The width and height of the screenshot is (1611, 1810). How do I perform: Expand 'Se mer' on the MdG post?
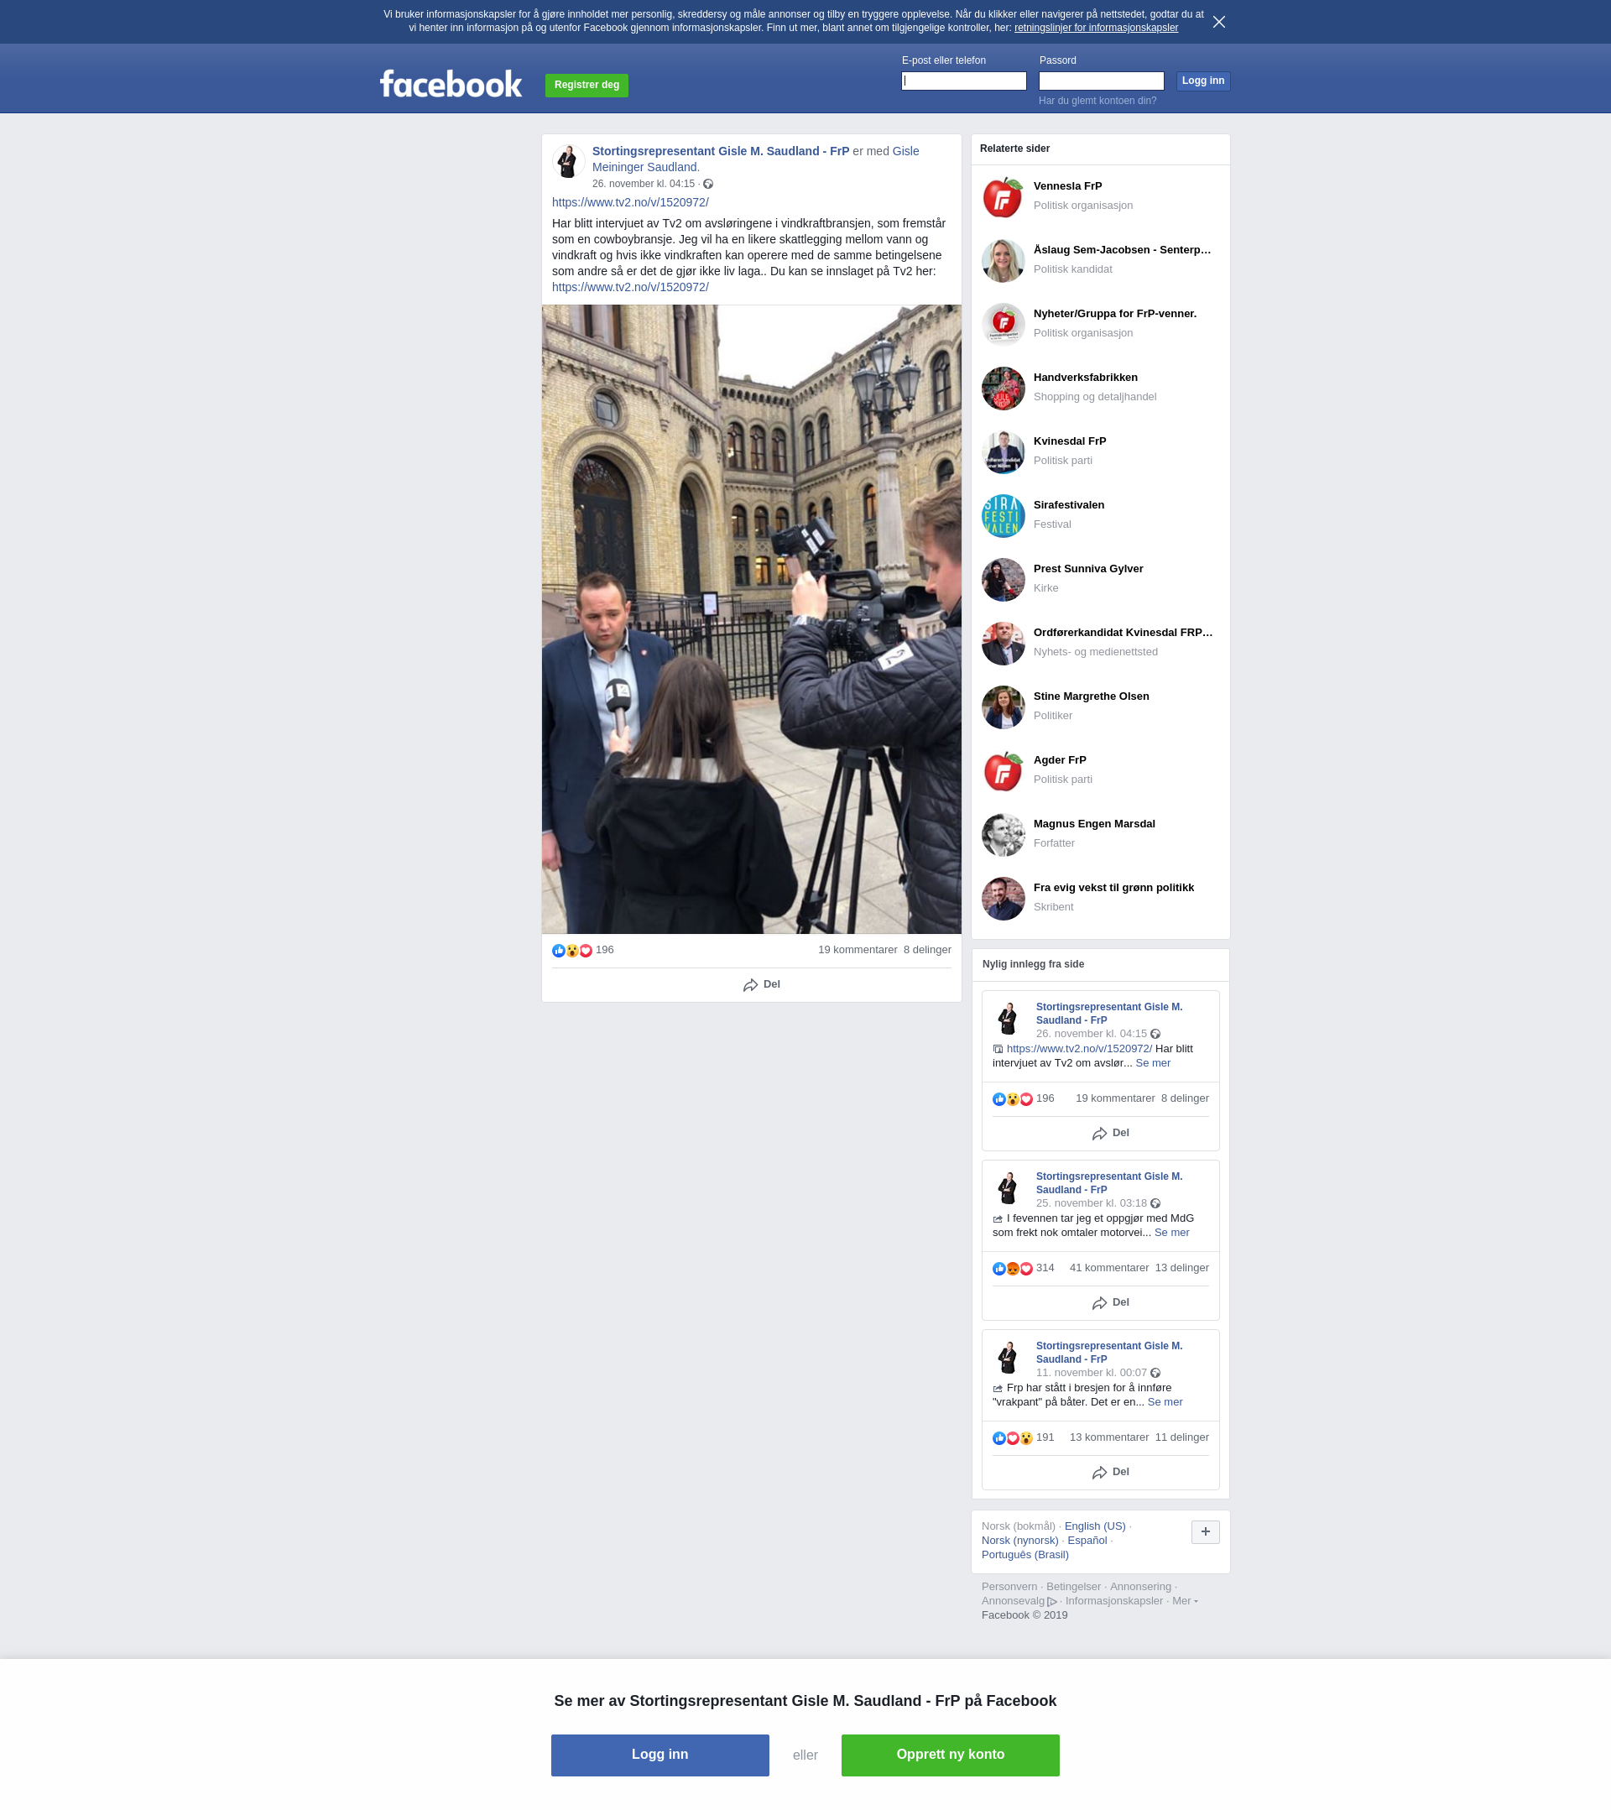(1170, 1233)
